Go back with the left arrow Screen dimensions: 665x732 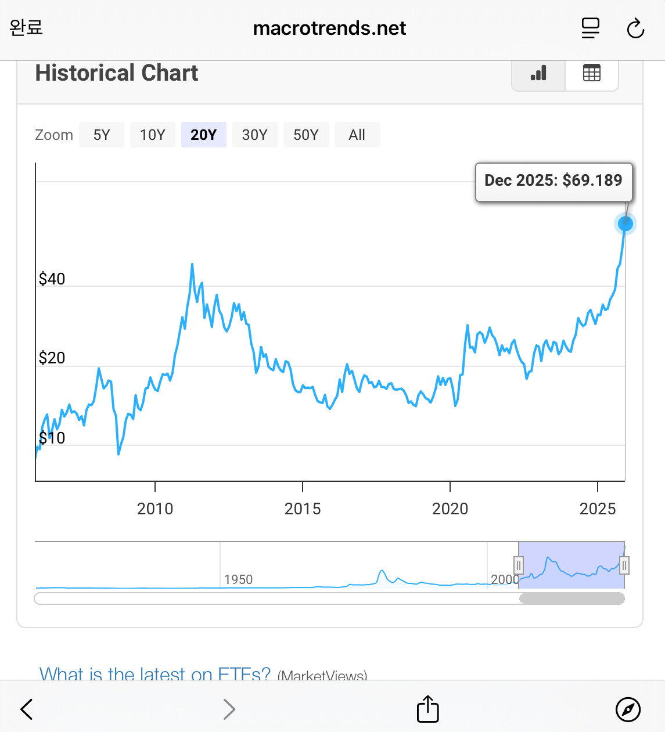point(27,709)
